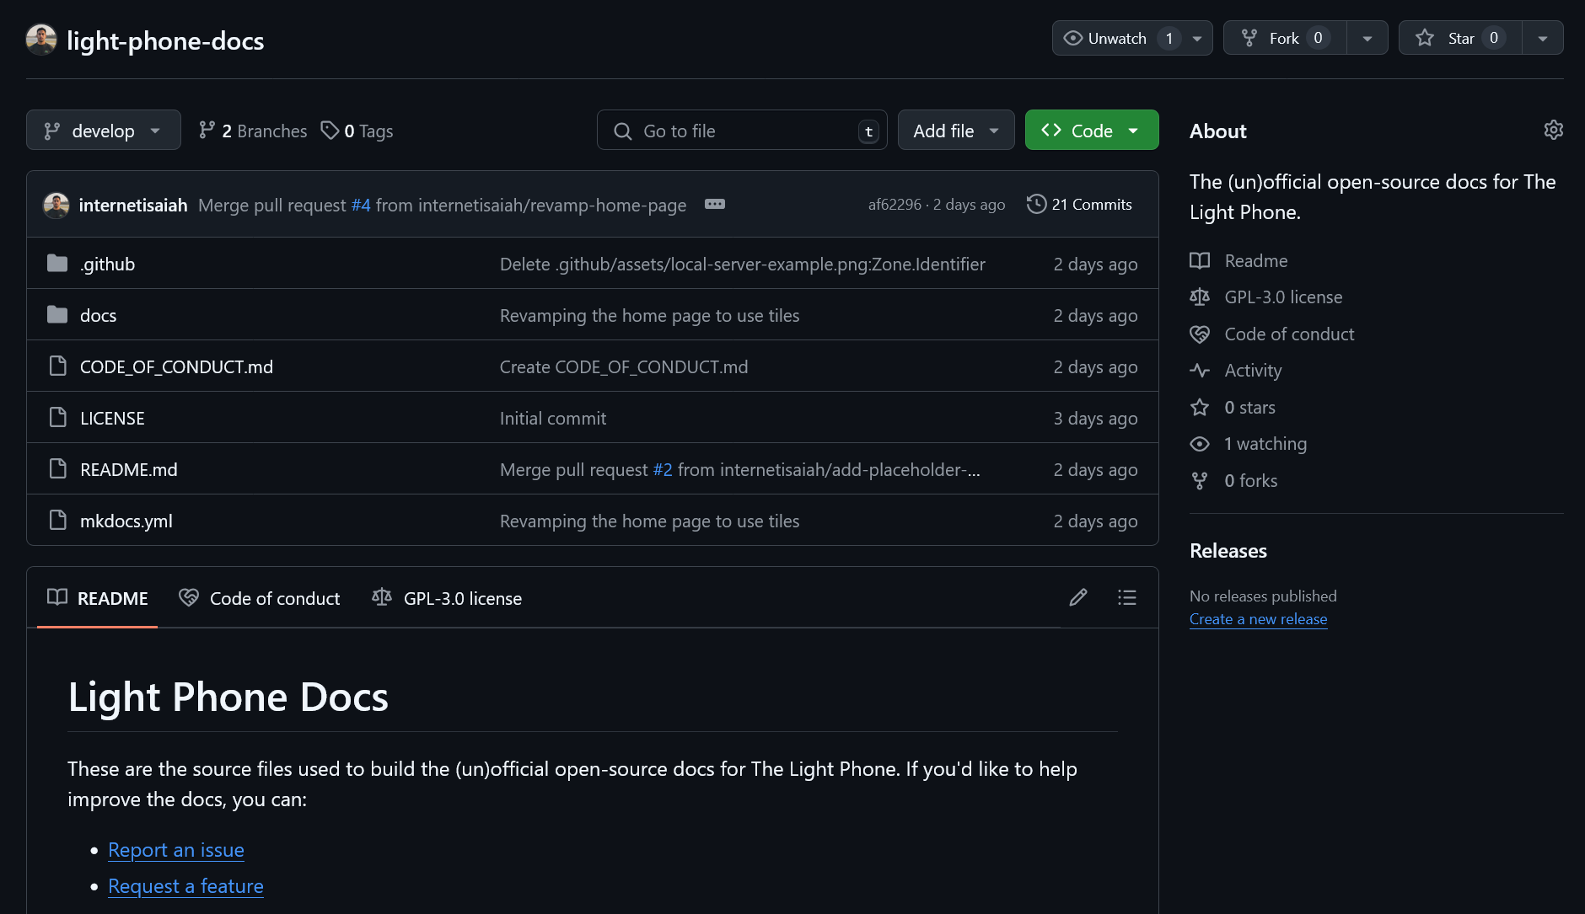This screenshot has height=914, width=1585.
Task: Click the Releases heading
Action: (1228, 550)
